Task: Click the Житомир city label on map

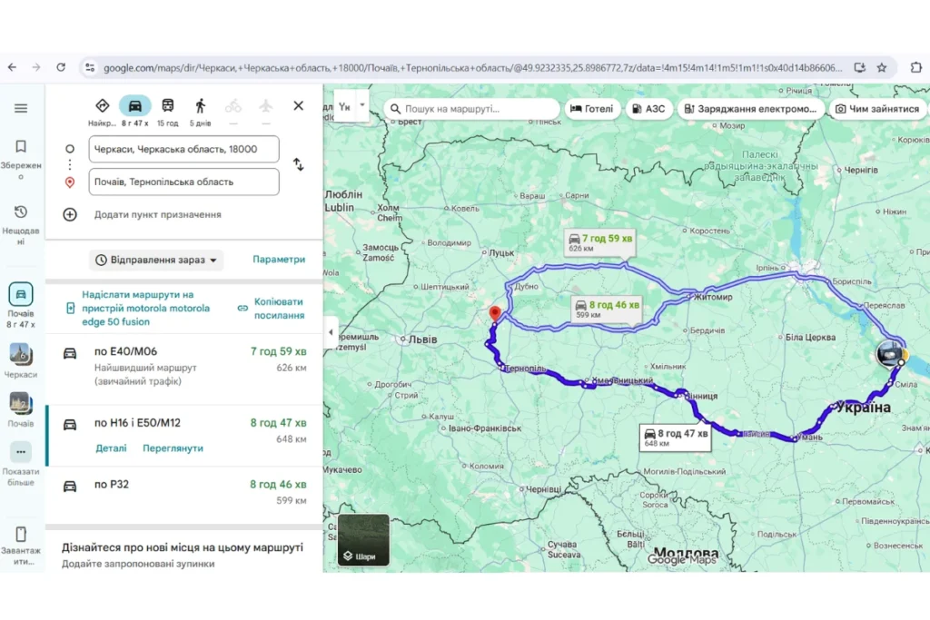Action: pyautogui.click(x=713, y=296)
